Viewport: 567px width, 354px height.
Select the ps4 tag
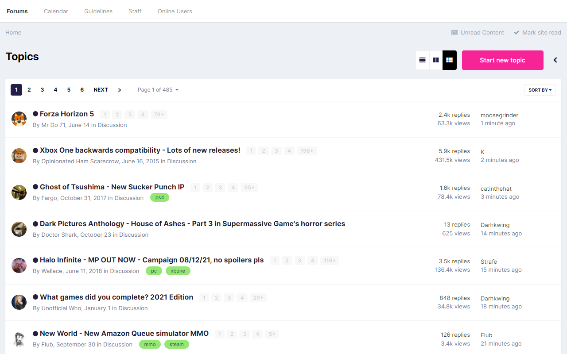tap(159, 197)
